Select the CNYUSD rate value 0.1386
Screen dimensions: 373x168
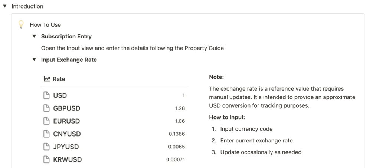point(177,134)
